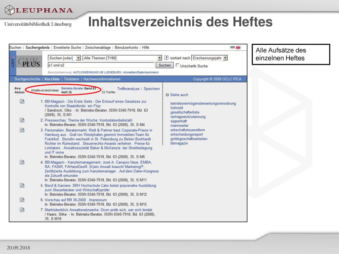Switch language with the German flag icon
This screenshot has width=339, height=254.
coord(232,48)
